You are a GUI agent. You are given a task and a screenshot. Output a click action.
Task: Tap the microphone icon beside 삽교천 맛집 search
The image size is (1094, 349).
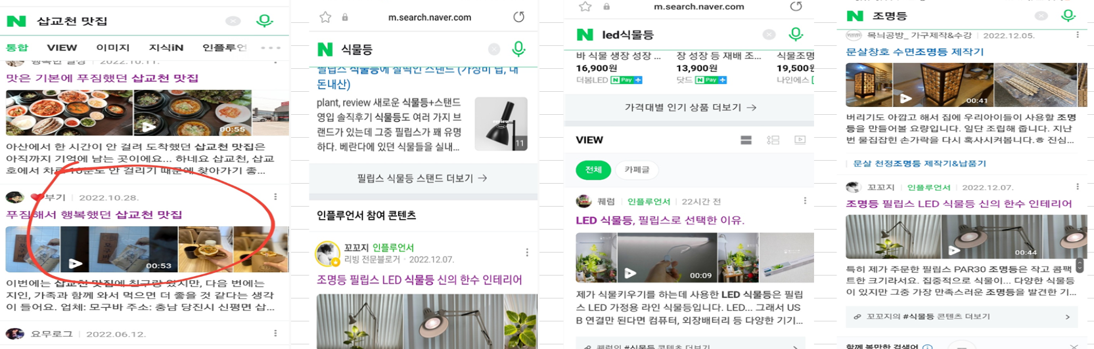(265, 20)
